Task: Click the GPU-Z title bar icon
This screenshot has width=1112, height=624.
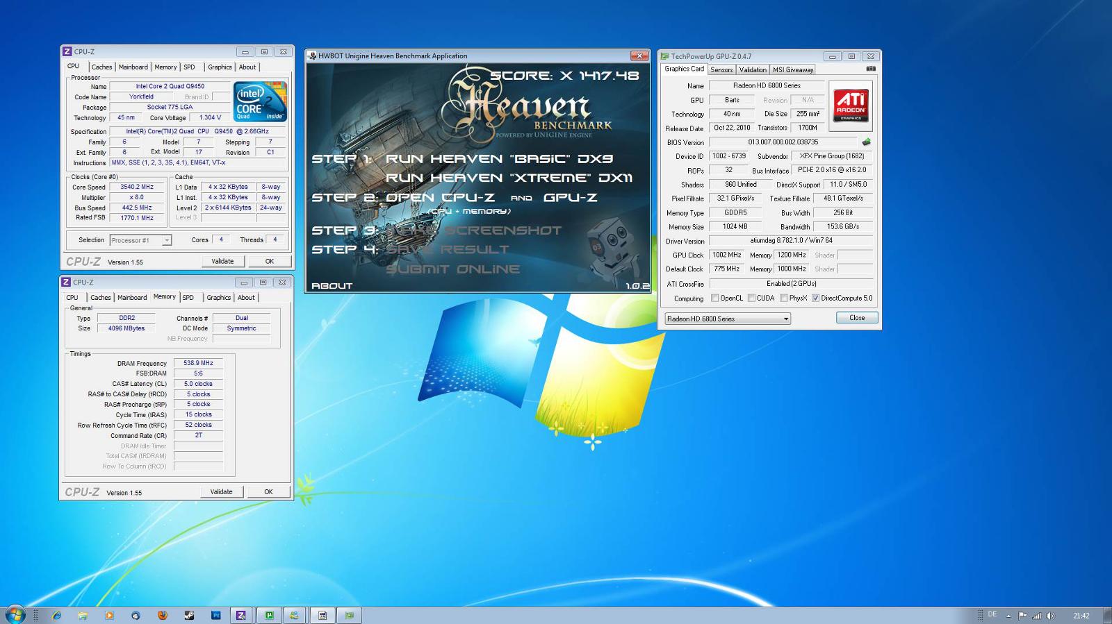Action: click(x=665, y=56)
